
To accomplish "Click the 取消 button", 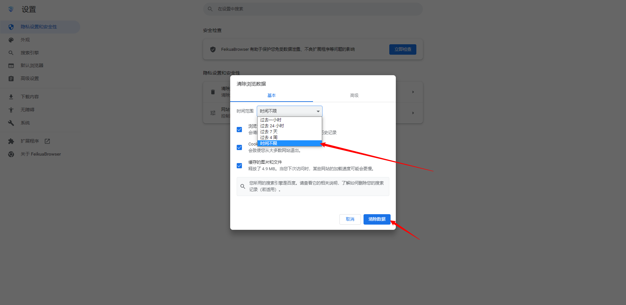I will 350,219.
